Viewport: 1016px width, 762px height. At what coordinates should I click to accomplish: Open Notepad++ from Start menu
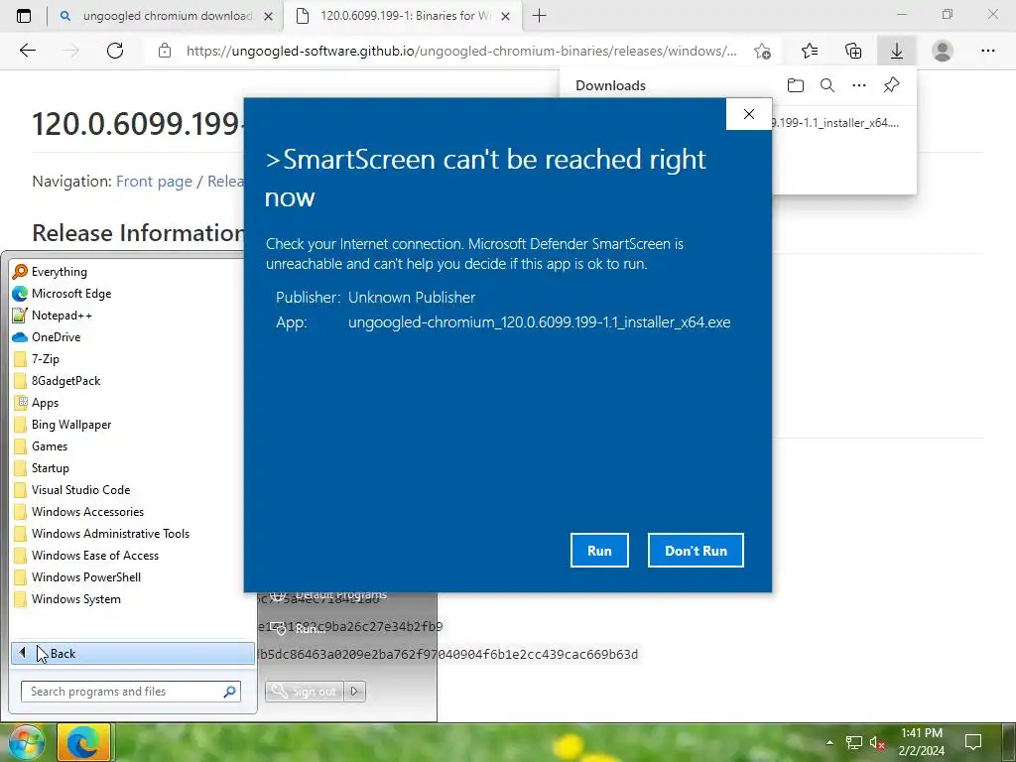click(132, 316)
